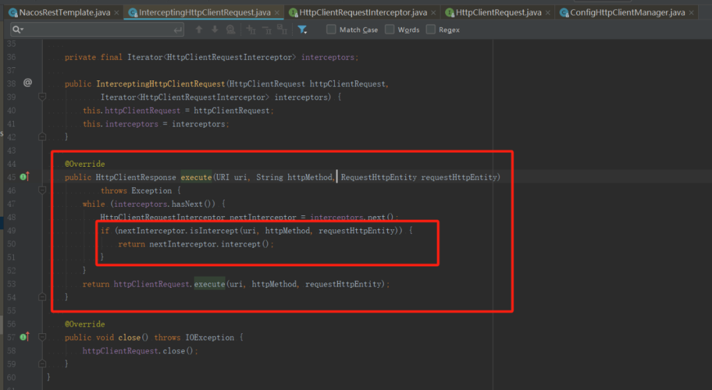Open the search filter funnel popup
Viewport: 712px width, 390px height.
click(x=302, y=30)
